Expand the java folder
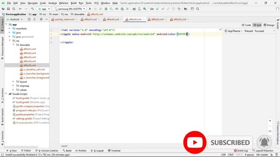This screenshot has height=157, width=280. (10, 33)
